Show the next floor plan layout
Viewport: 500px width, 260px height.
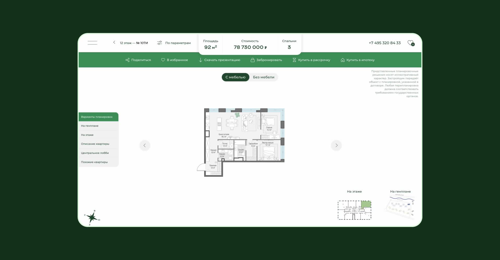coord(336,145)
